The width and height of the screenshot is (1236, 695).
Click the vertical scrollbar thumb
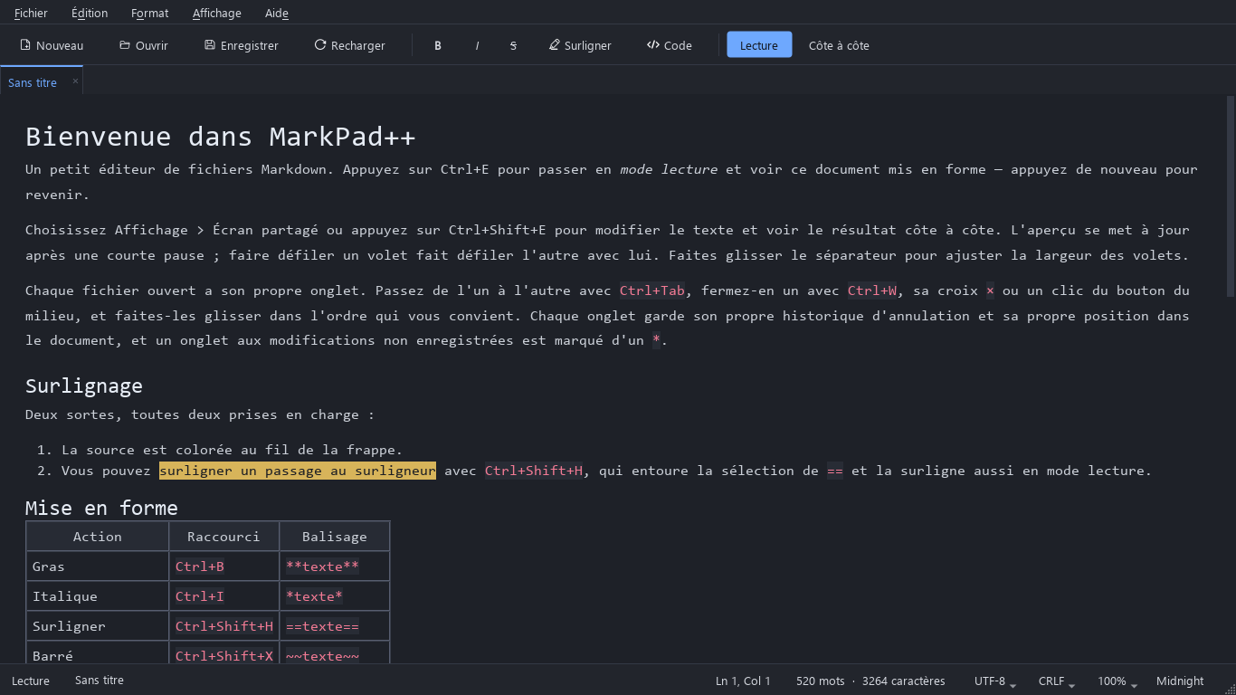click(x=1231, y=196)
